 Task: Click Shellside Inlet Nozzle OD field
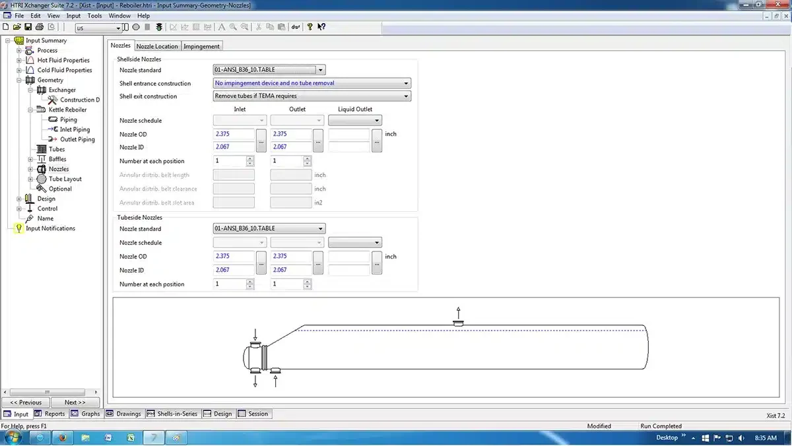coord(234,134)
